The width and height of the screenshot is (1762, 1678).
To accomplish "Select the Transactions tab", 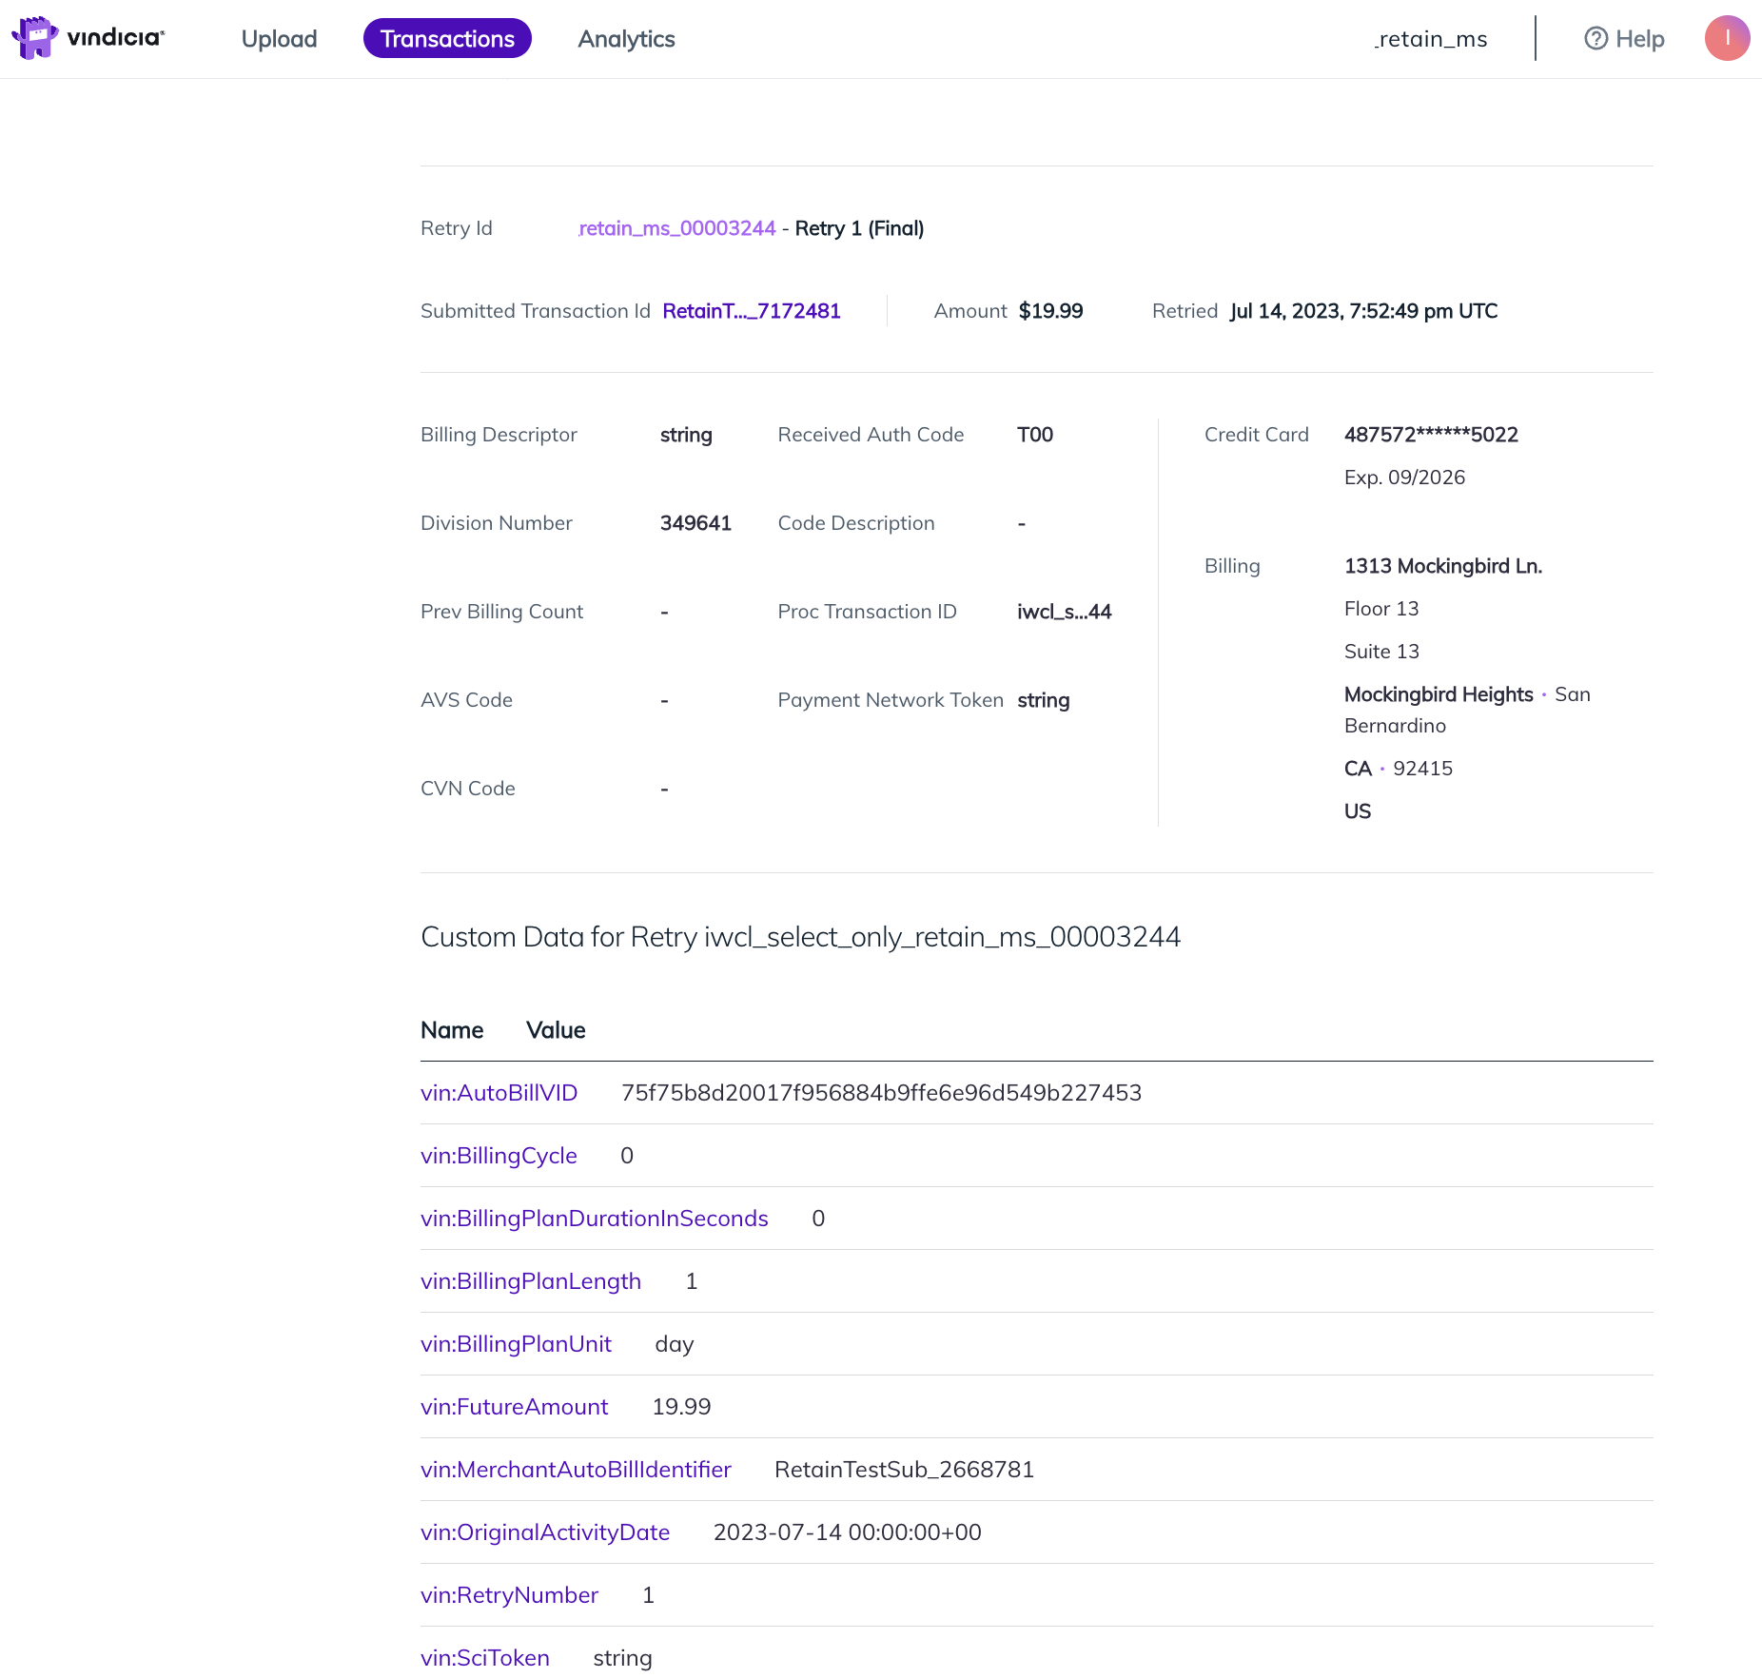I will pos(447,39).
